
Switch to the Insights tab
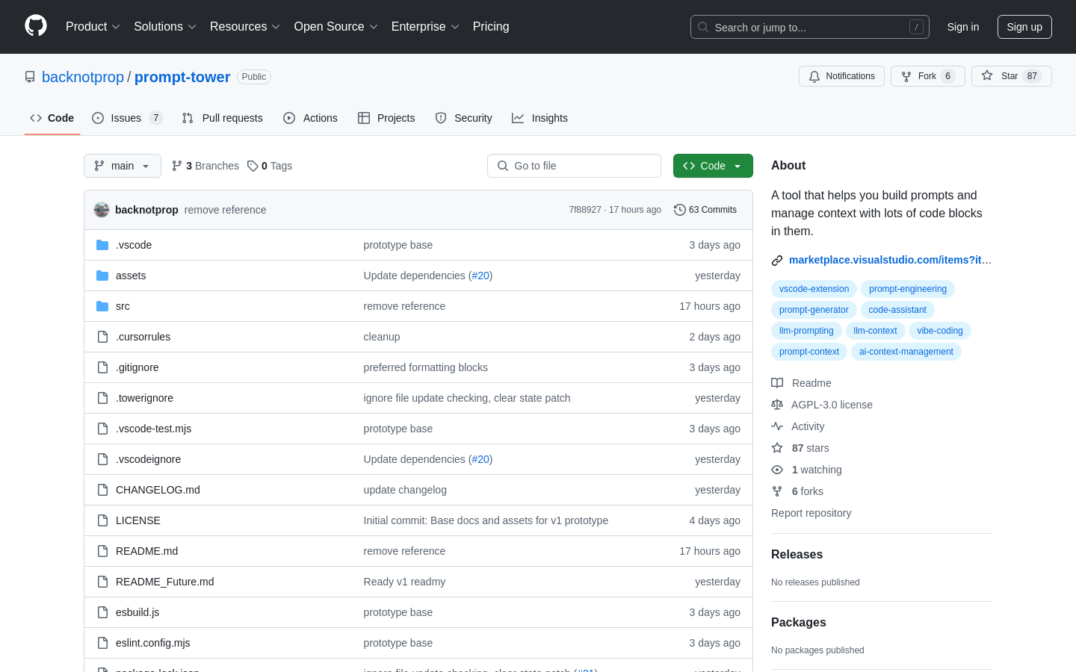click(539, 118)
